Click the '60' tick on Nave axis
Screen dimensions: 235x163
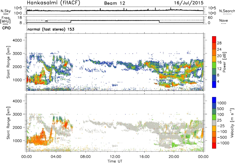pyautogui.click(x=210, y=18)
